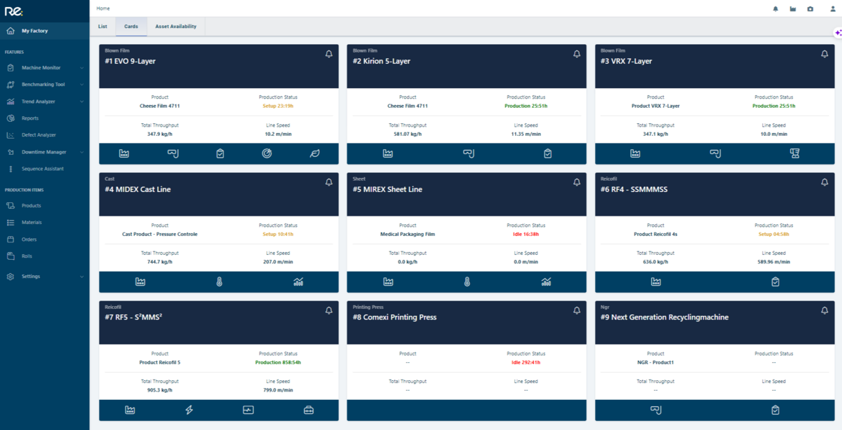Click the 'Idle 16:38h' status text
Image resolution: width=842 pixels, height=430 pixels.
click(x=526, y=234)
